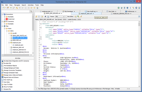Close the employee_date.xml tab
The image size is (142, 92).
(93, 14)
